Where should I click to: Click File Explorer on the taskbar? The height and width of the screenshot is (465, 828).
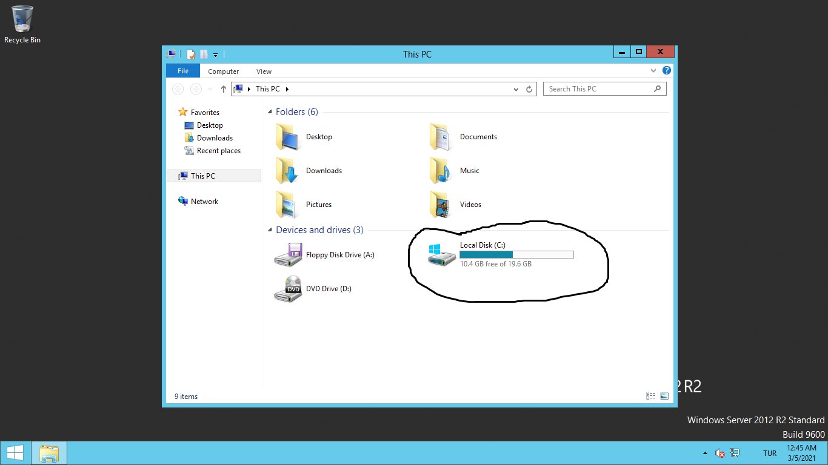click(x=49, y=453)
